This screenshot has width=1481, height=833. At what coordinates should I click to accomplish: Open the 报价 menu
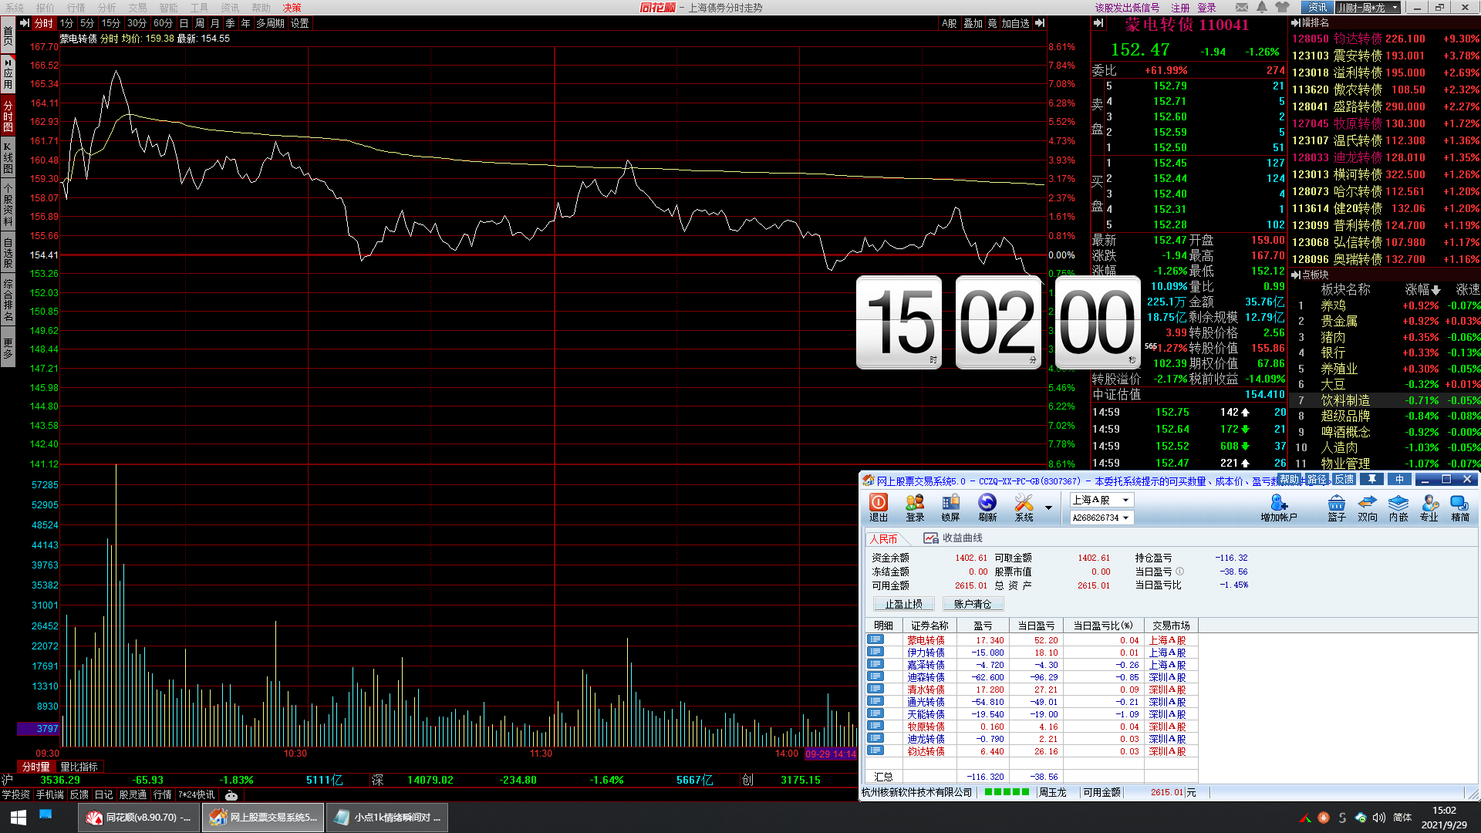point(46,7)
